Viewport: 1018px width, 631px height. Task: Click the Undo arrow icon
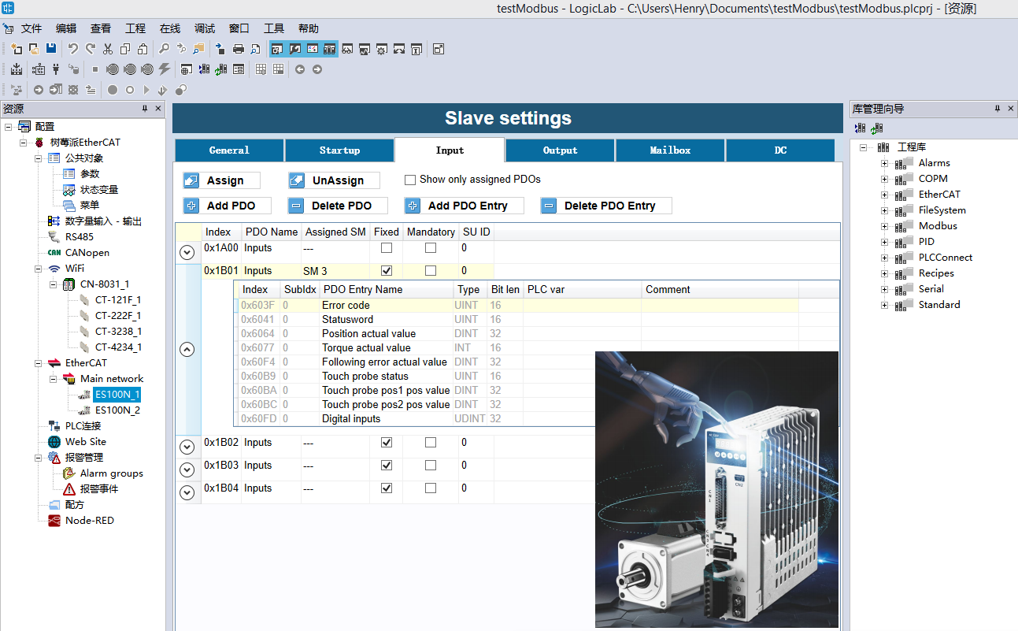73,49
